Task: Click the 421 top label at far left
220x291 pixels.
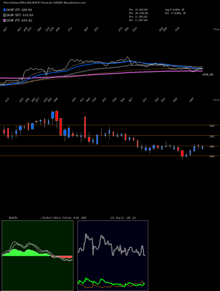Action: [5, 30]
